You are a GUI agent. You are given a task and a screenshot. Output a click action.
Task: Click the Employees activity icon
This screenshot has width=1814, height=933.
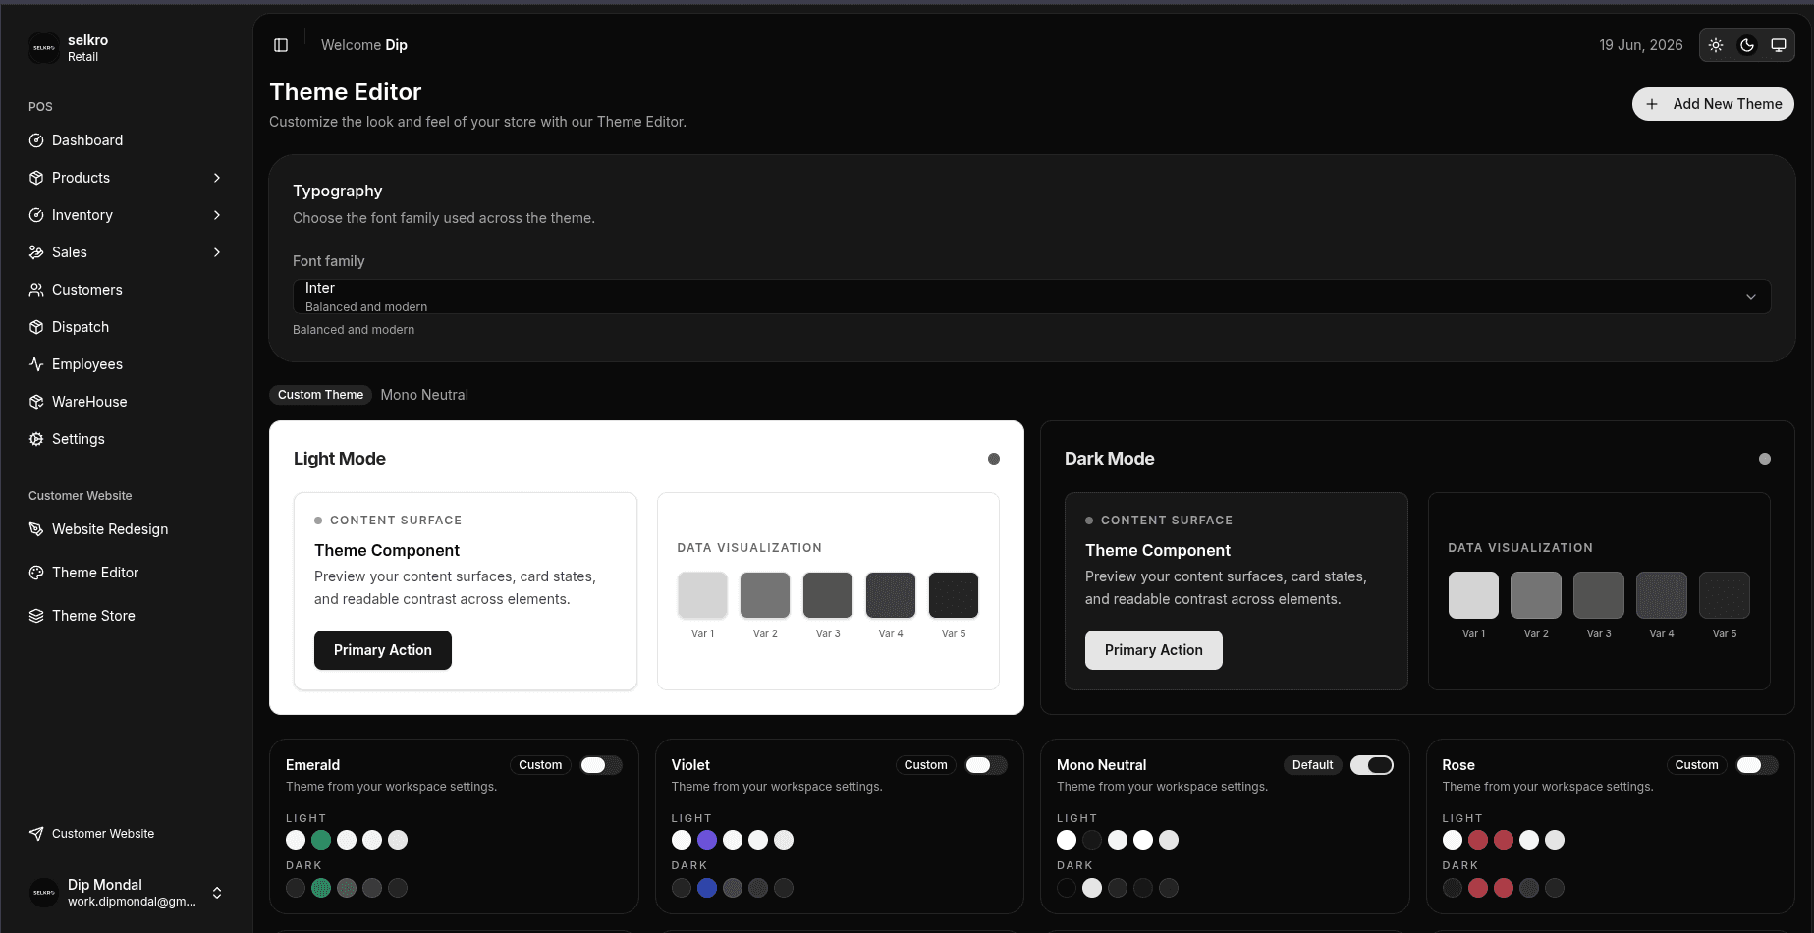(36, 364)
